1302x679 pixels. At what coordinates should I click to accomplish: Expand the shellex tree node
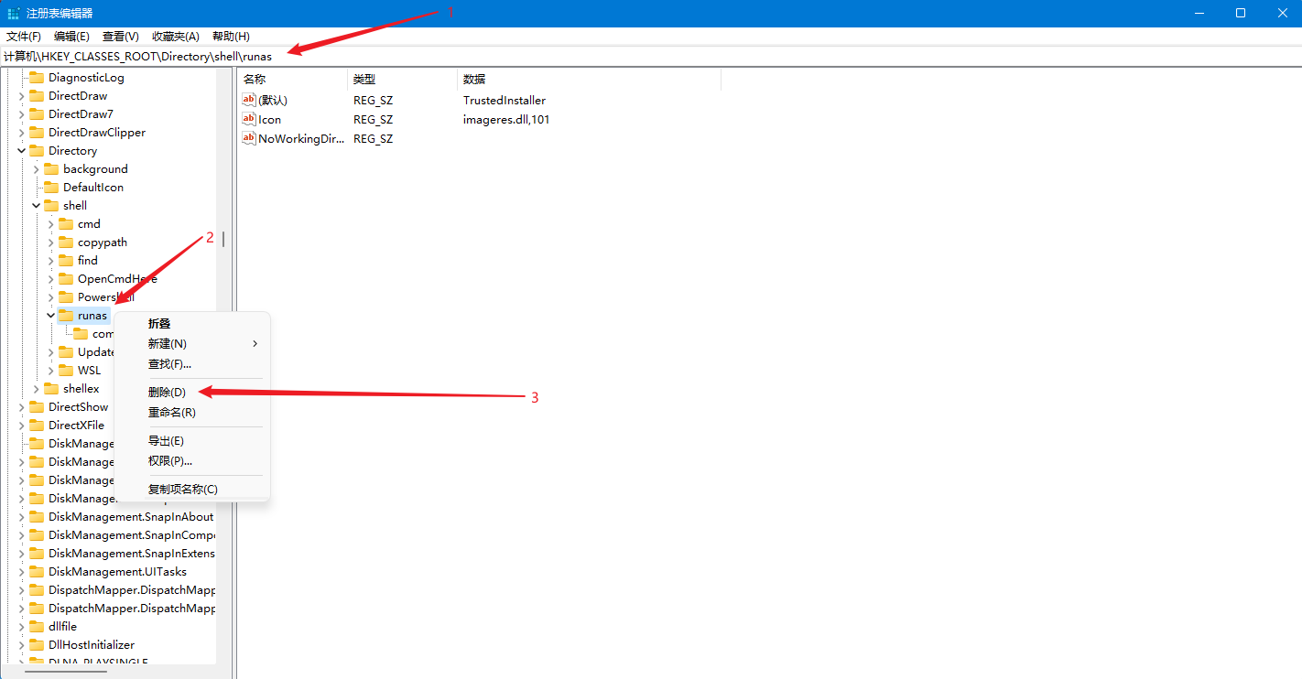[x=37, y=389]
